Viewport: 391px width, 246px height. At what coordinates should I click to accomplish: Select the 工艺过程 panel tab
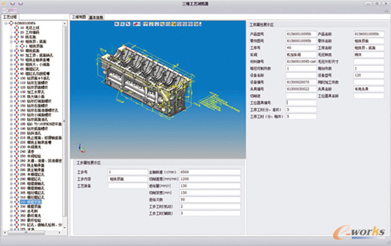click(12, 17)
